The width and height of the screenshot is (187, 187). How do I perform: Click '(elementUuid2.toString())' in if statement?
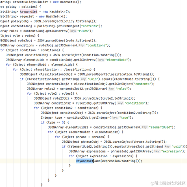click(91, 146)
